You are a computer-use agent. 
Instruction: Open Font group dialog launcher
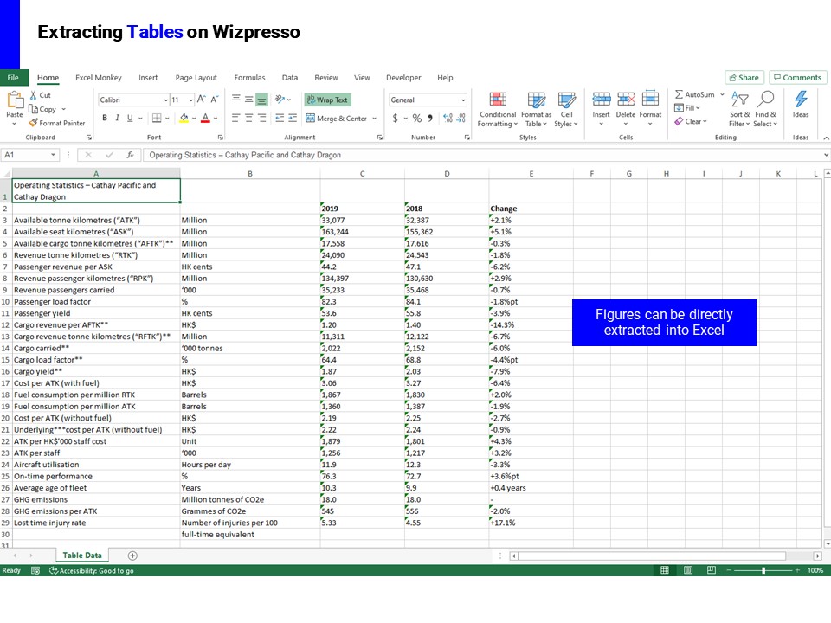[220, 138]
